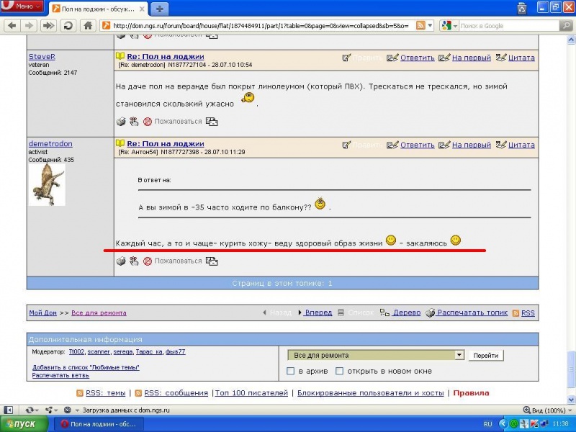Viewport: 576px width, 432px height.
Task: Open the address bar history dropdown
Action: (430, 25)
